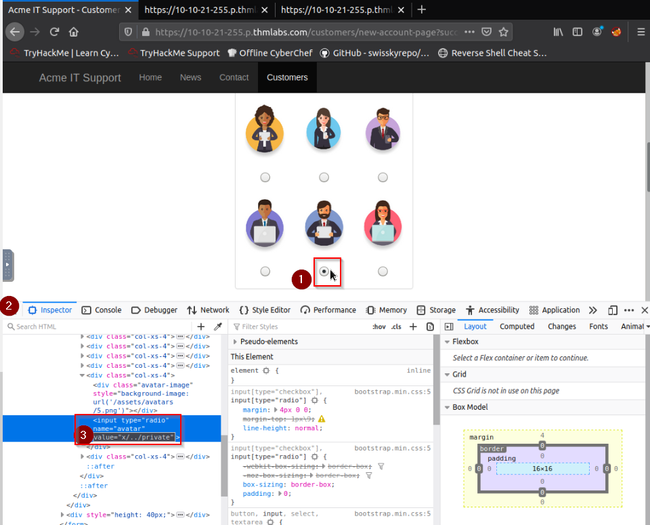Show the browser sidebars icon
This screenshot has height=525, width=650.
pos(578,32)
